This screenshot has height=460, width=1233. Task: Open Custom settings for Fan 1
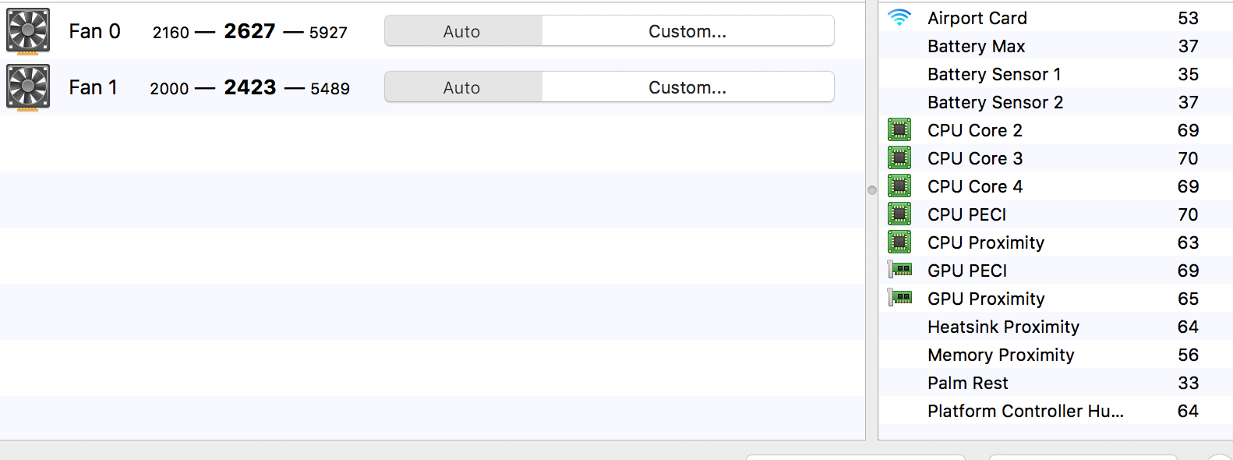[x=687, y=87]
